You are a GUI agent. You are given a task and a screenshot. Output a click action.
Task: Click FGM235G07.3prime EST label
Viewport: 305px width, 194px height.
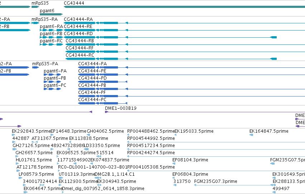[x=216, y=181]
